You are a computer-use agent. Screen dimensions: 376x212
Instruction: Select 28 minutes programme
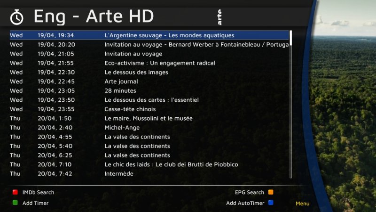(149, 90)
